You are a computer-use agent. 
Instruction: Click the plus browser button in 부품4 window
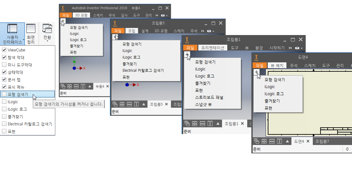point(63,22)
